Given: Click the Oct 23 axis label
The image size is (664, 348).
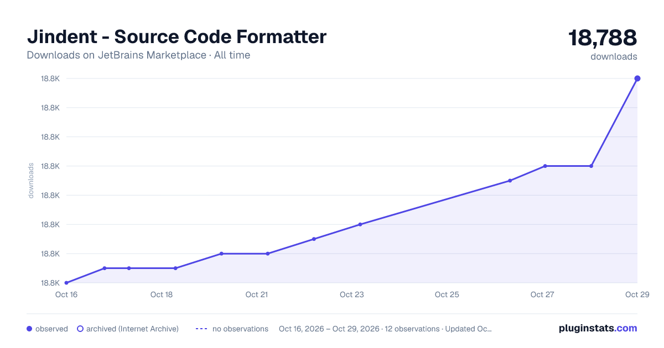Looking at the screenshot, I should (352, 294).
